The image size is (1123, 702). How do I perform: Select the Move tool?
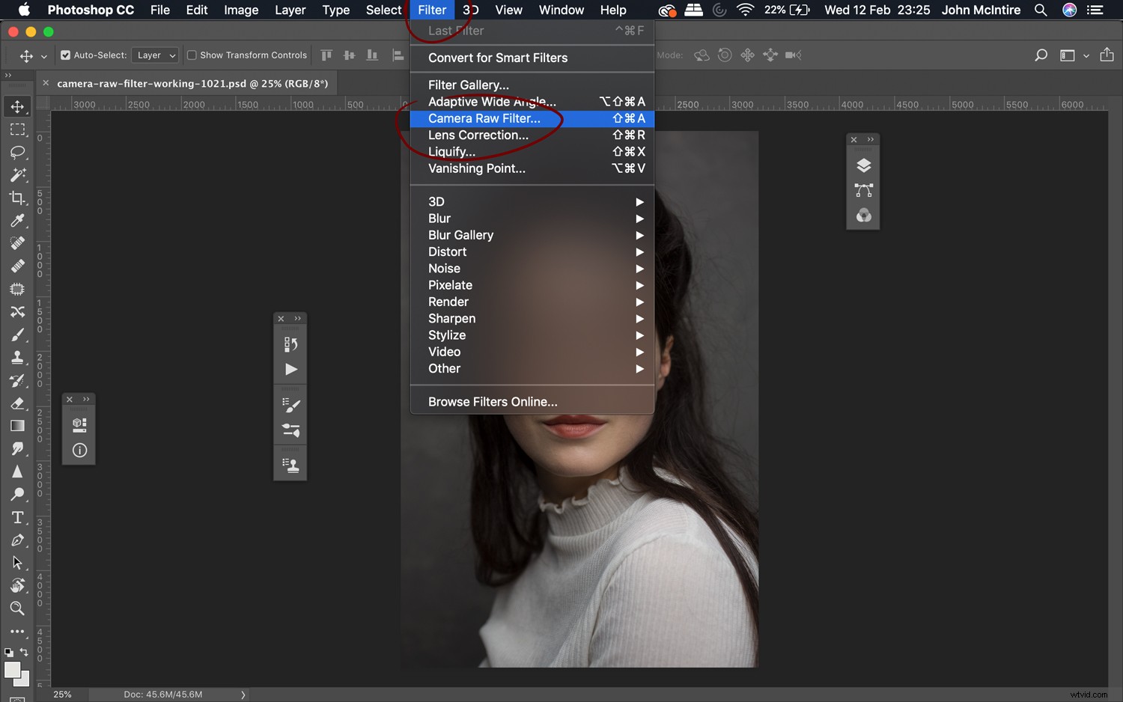pos(18,106)
